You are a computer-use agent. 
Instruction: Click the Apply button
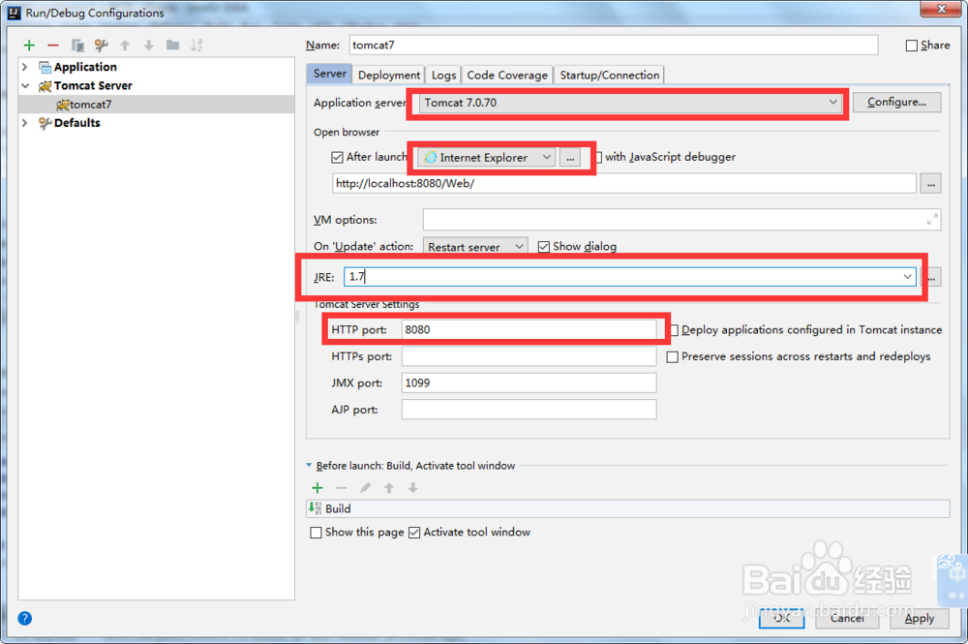(919, 618)
